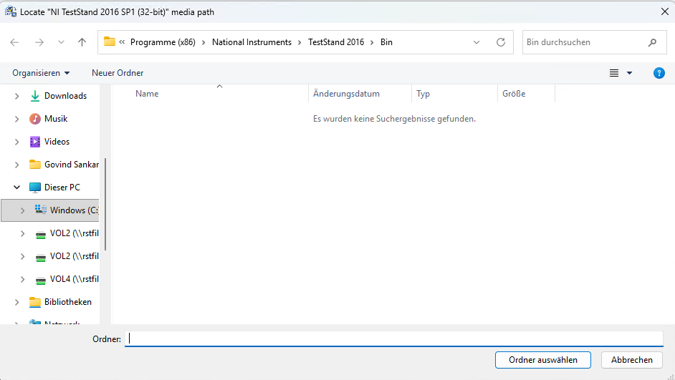Viewport: 675px width, 380px height.
Task: Click the Dieser PC monitor icon
Action: 35,187
